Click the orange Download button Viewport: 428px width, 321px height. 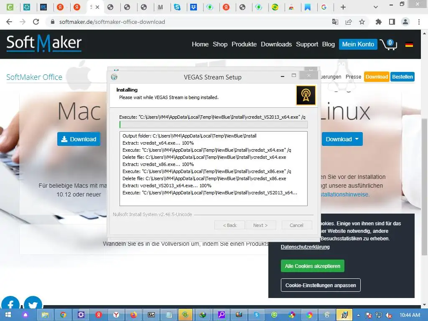coord(377,77)
